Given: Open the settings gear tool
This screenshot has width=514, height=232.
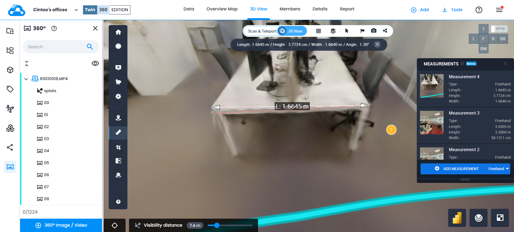Looking at the screenshot, I should click(118, 96).
